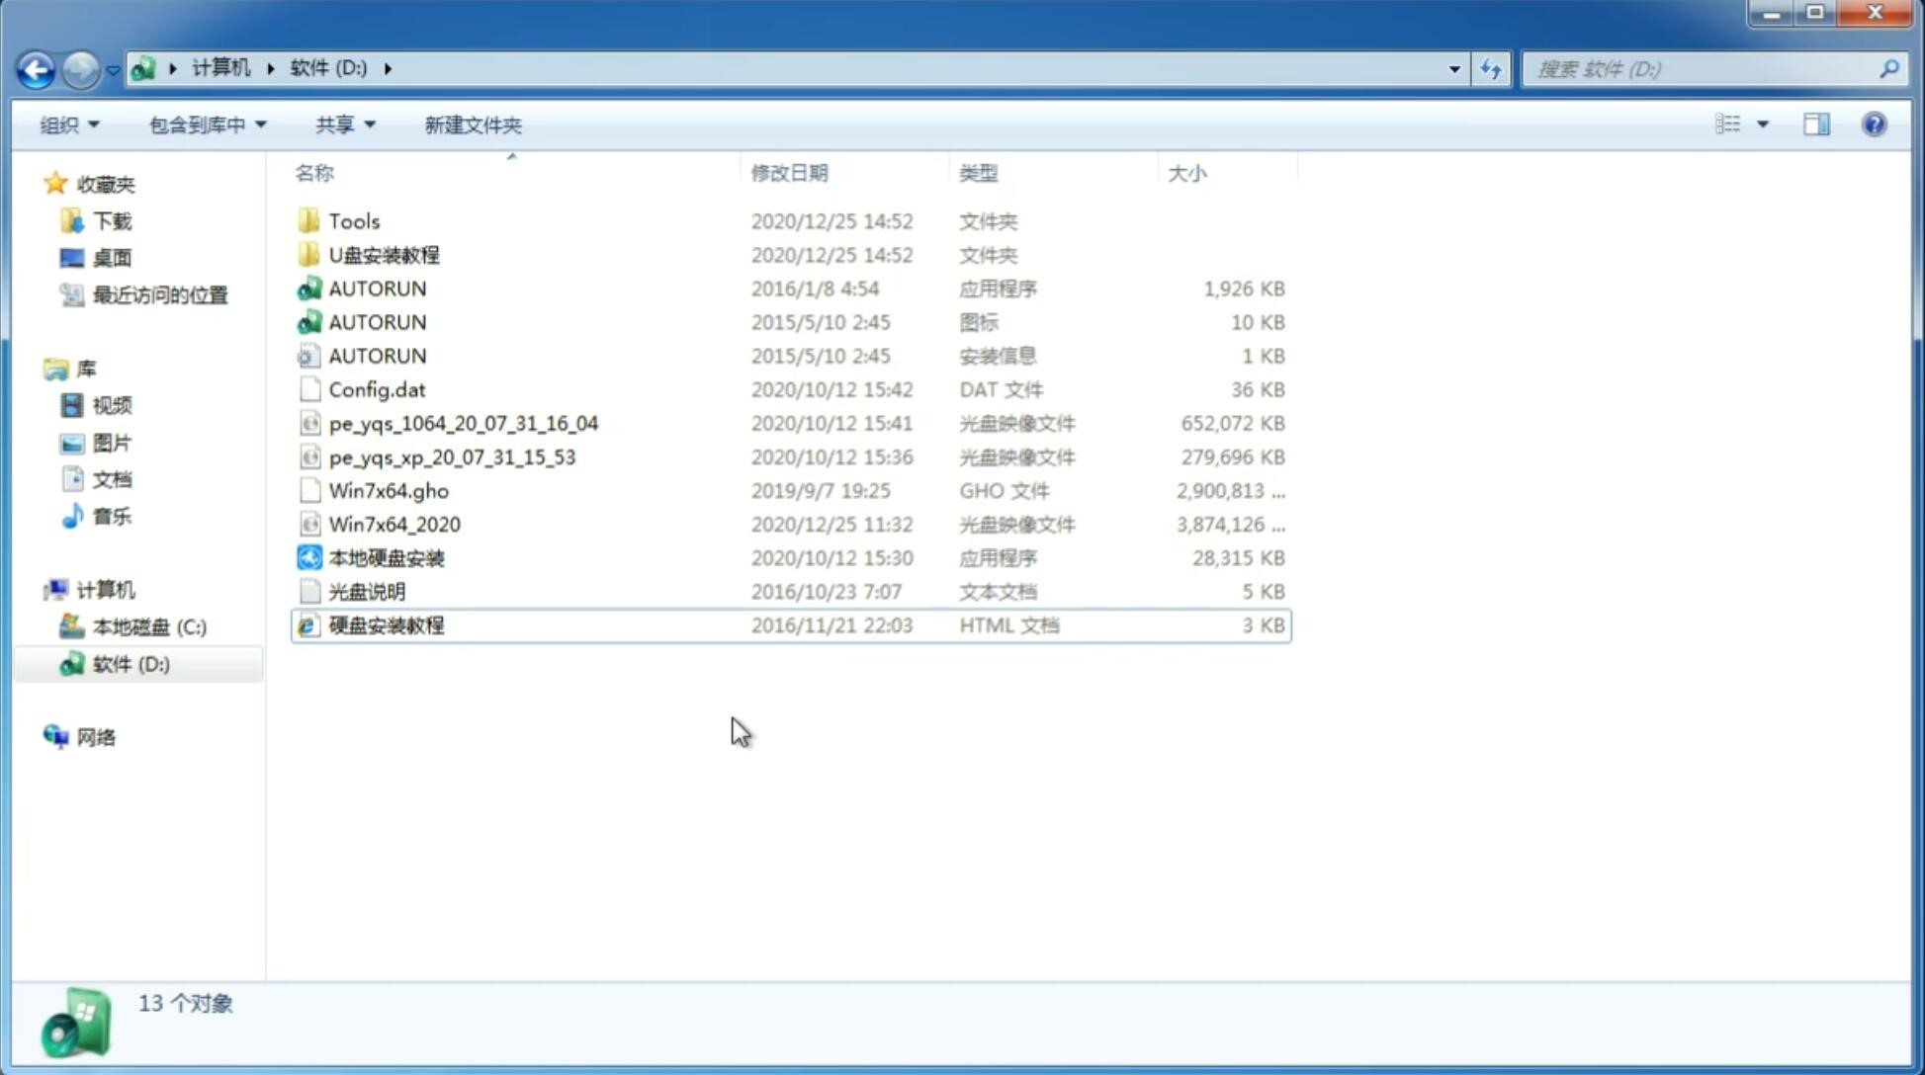Open pe_yqs_1064_20_07_31_16_04 image
This screenshot has height=1075, width=1925.
[x=463, y=423]
